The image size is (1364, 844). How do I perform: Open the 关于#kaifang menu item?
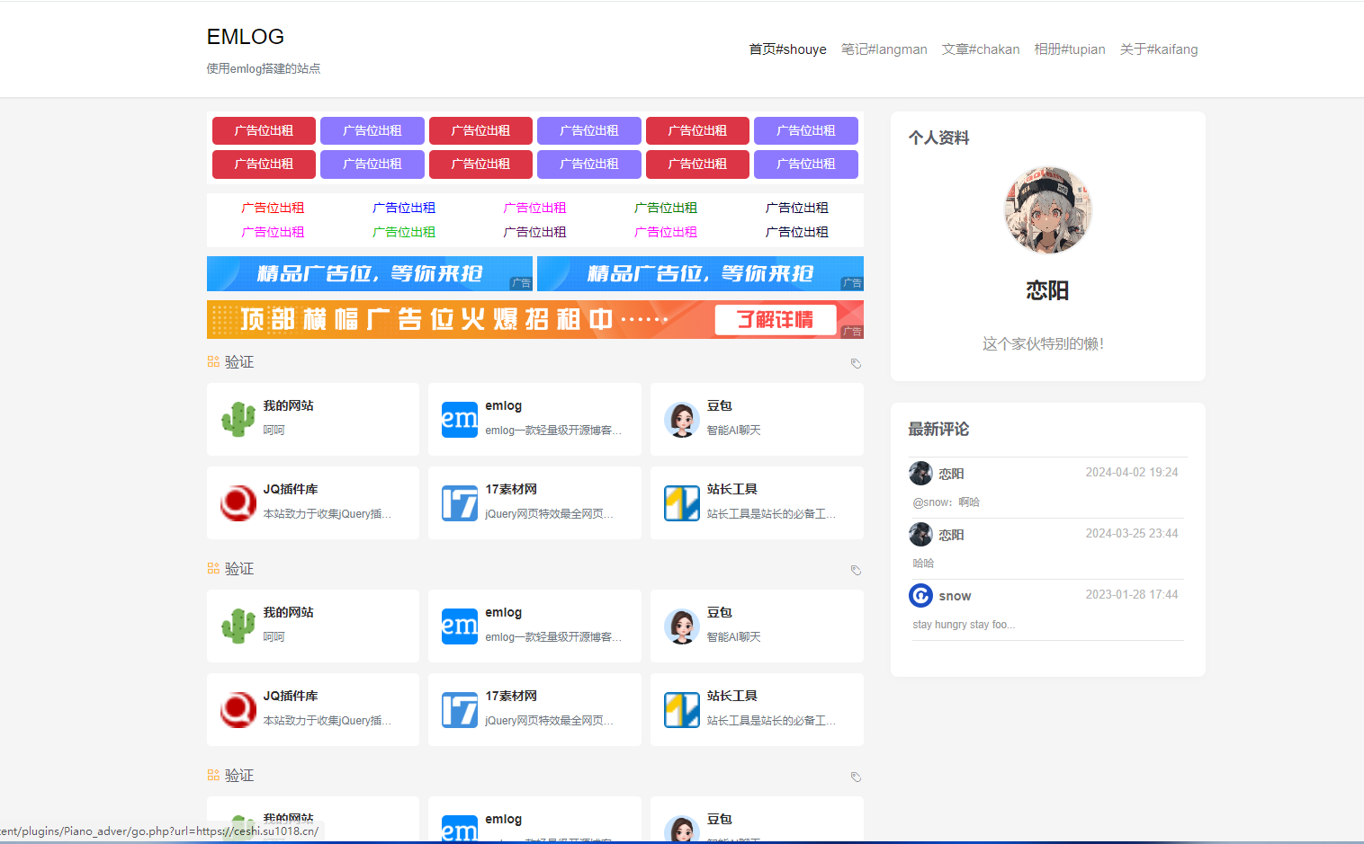(x=1158, y=49)
